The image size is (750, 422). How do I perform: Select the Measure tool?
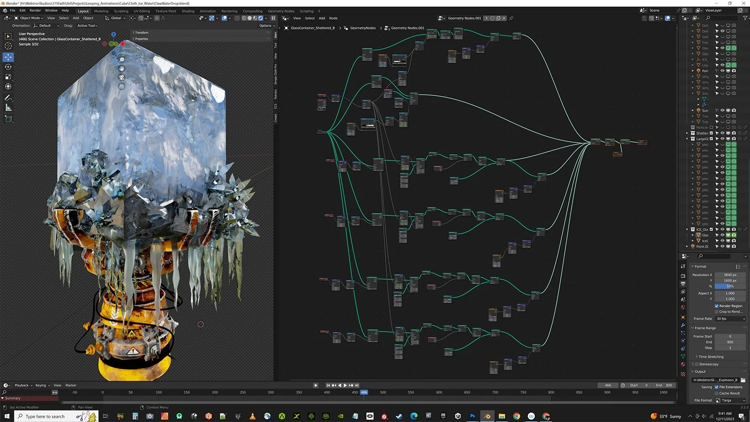[x=8, y=108]
